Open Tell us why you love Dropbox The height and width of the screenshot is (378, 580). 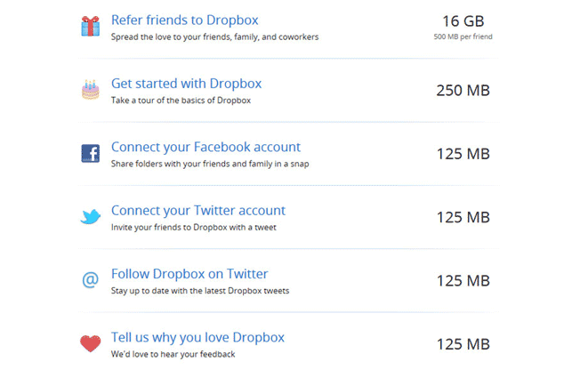coord(197,337)
